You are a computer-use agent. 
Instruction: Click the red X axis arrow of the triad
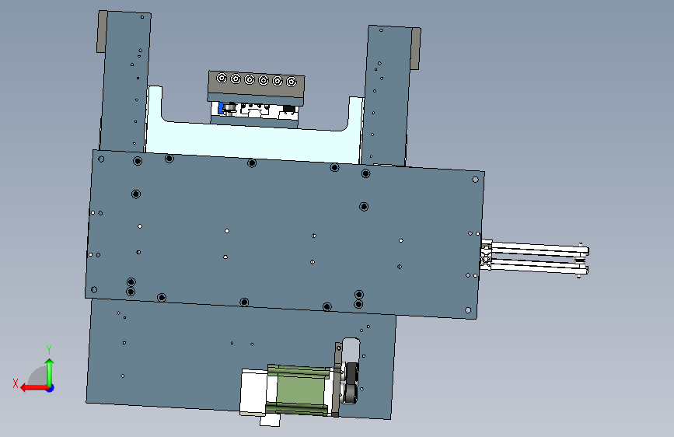[x=34, y=388]
